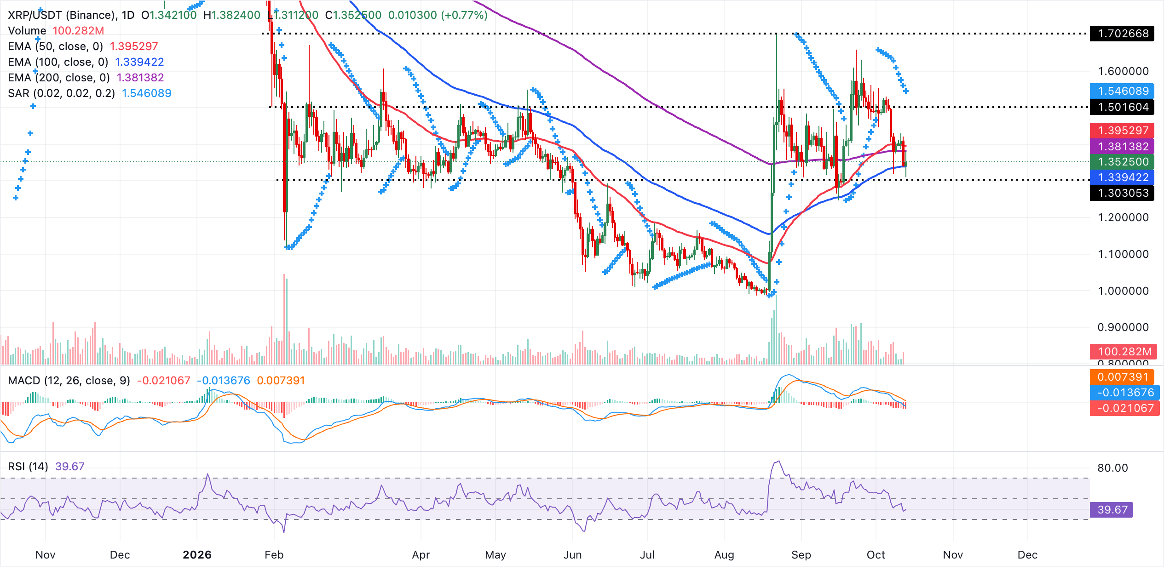This screenshot has width=1164, height=576.
Task: Click the Feb label on the time axis
Action: coord(274,555)
